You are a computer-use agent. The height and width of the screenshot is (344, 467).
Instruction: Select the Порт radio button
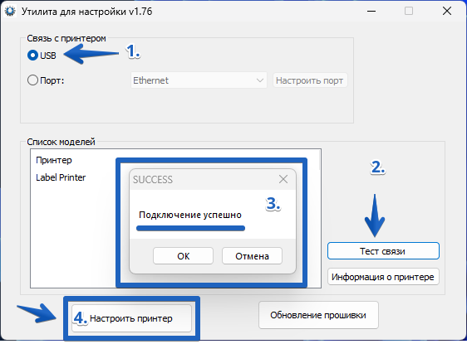click(32, 80)
